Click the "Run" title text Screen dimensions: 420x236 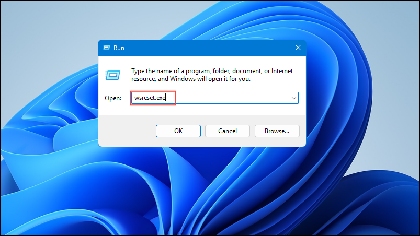(x=119, y=48)
